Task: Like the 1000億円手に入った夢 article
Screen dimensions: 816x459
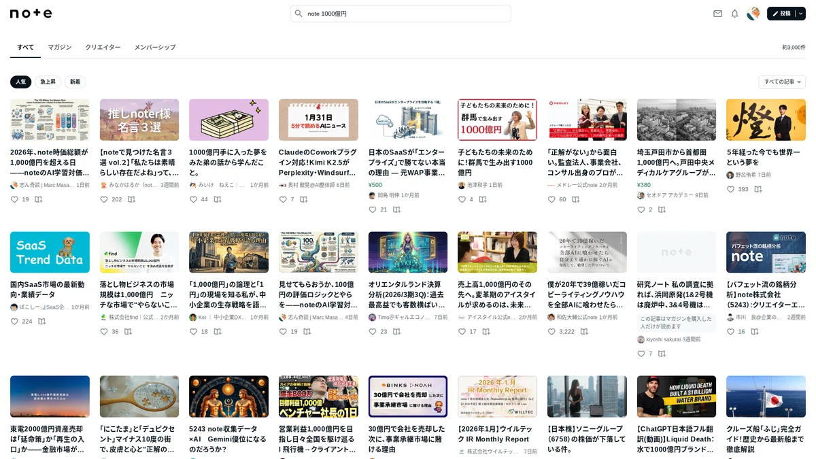Action: [193, 199]
